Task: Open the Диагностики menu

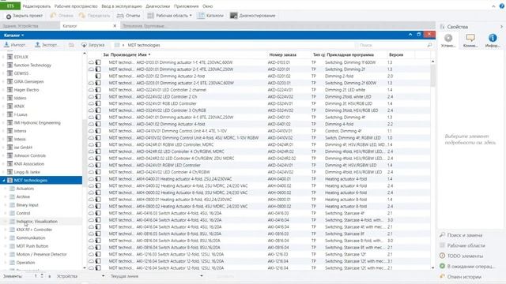Action: point(158,6)
